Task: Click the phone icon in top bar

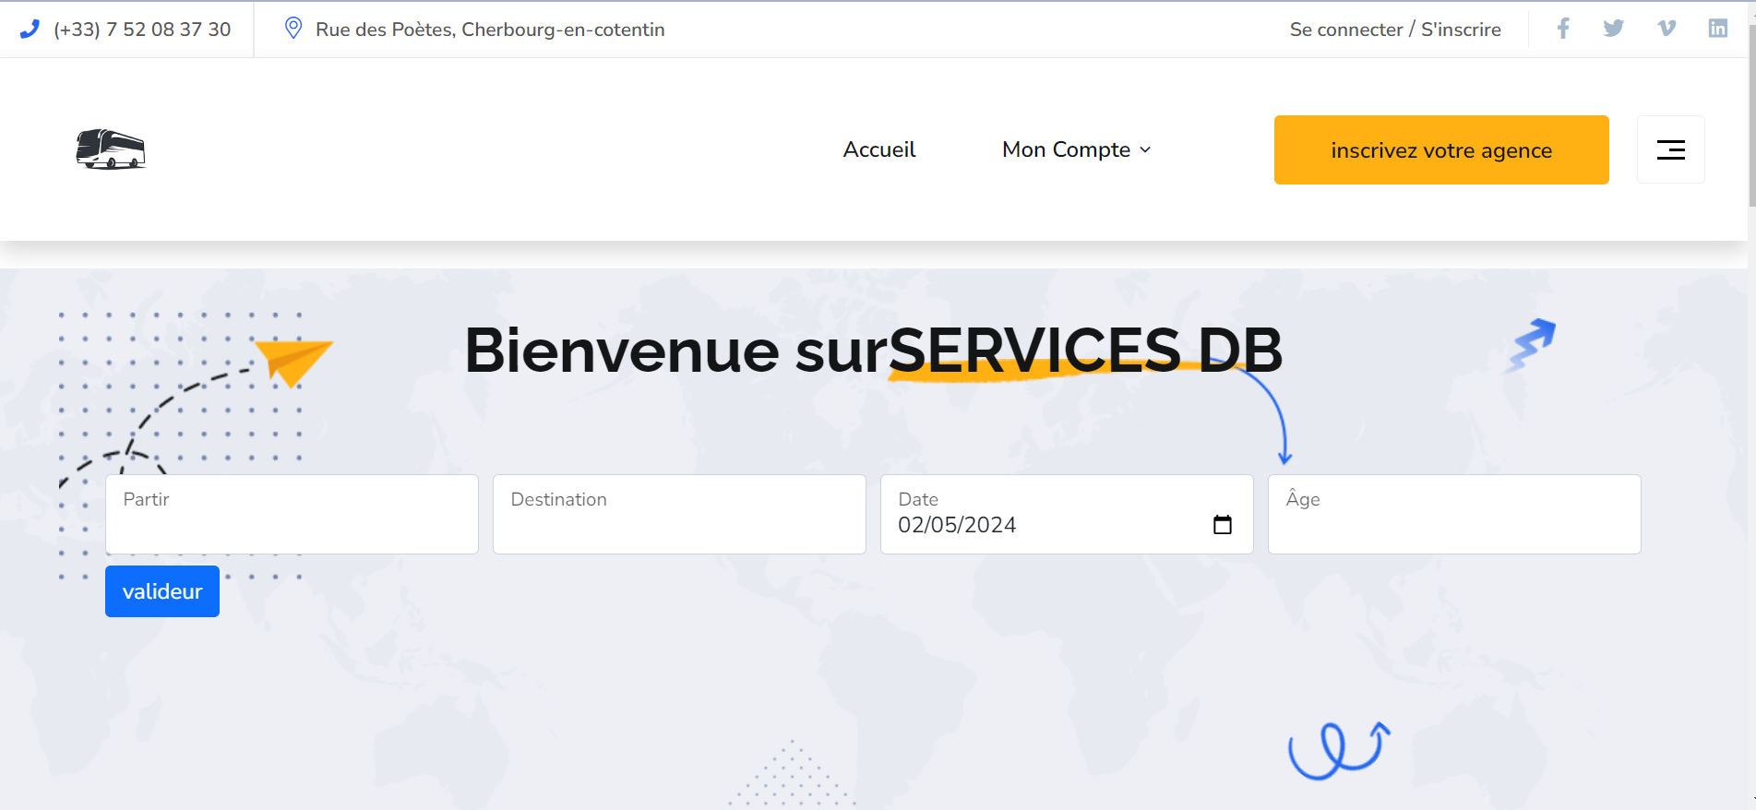Action: click(30, 30)
